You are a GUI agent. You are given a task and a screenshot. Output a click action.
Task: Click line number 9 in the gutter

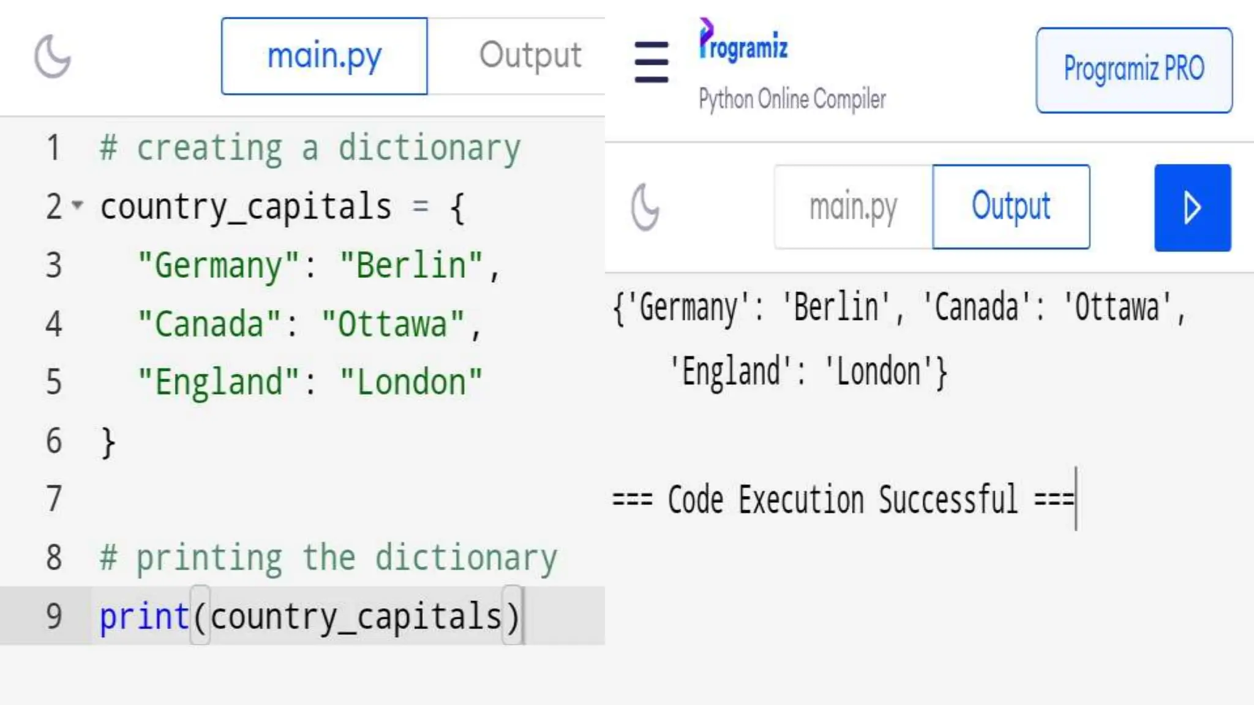[54, 616]
